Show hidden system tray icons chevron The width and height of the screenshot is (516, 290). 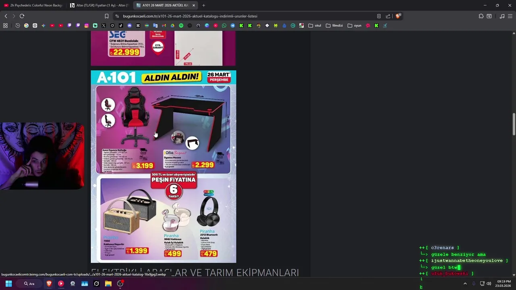coord(465,284)
